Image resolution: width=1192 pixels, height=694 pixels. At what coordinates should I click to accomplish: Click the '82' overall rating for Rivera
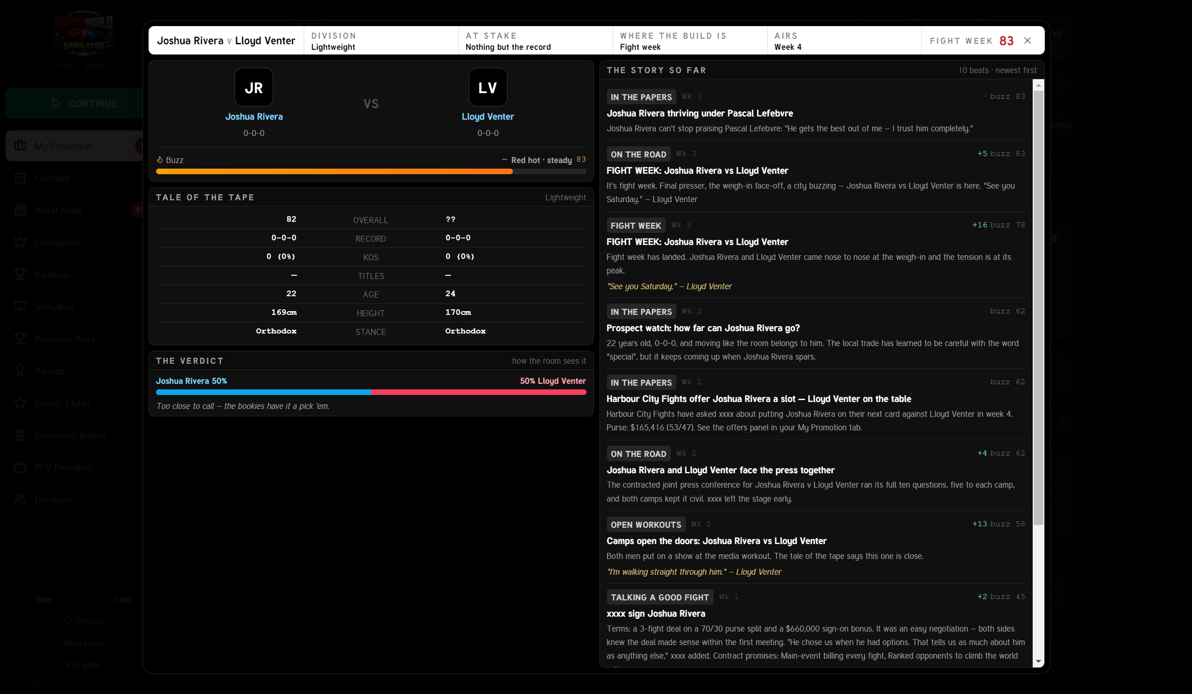click(x=292, y=219)
